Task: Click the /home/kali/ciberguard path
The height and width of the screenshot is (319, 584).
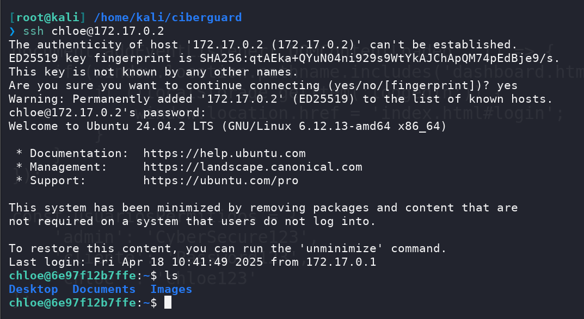Action: pos(168,17)
